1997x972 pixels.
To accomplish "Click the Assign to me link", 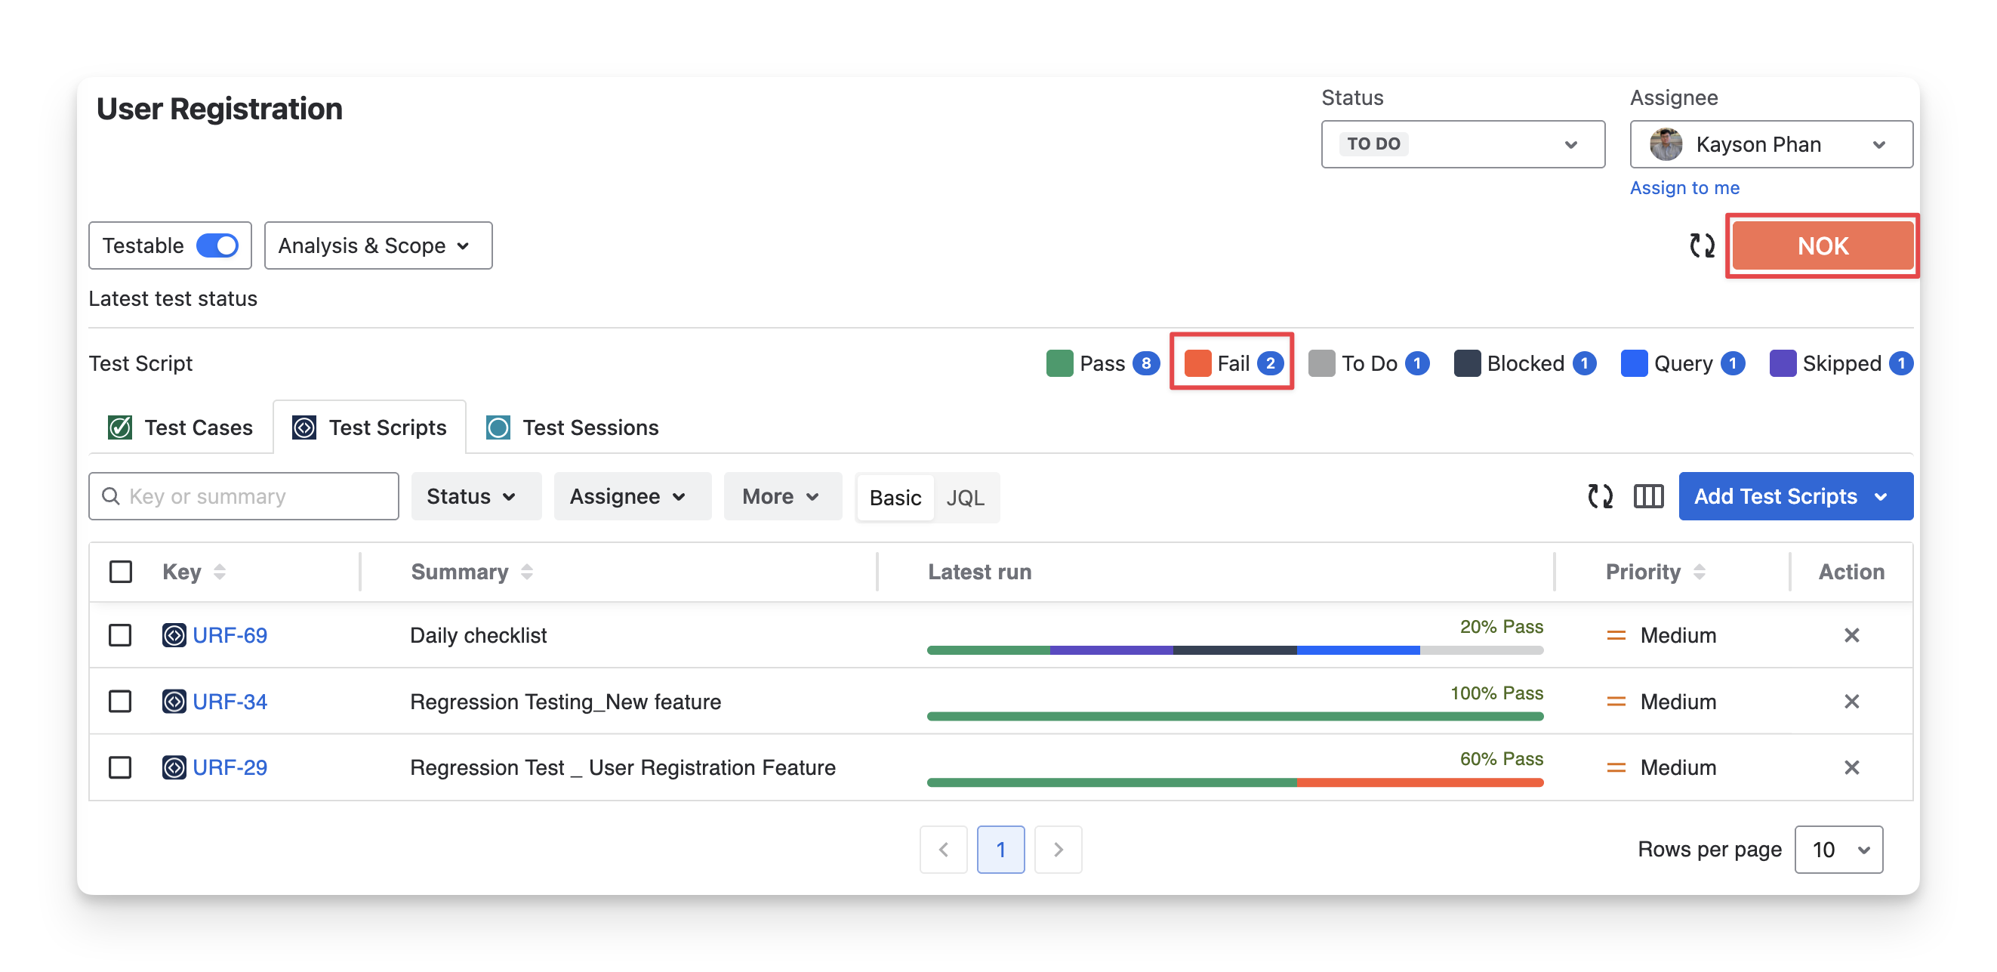I will [1684, 188].
